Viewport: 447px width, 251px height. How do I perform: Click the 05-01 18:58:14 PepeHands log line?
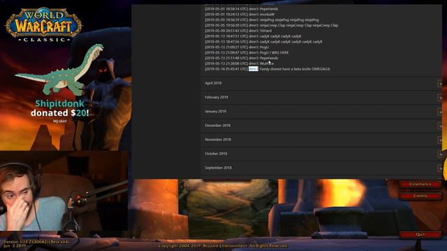tap(241, 9)
